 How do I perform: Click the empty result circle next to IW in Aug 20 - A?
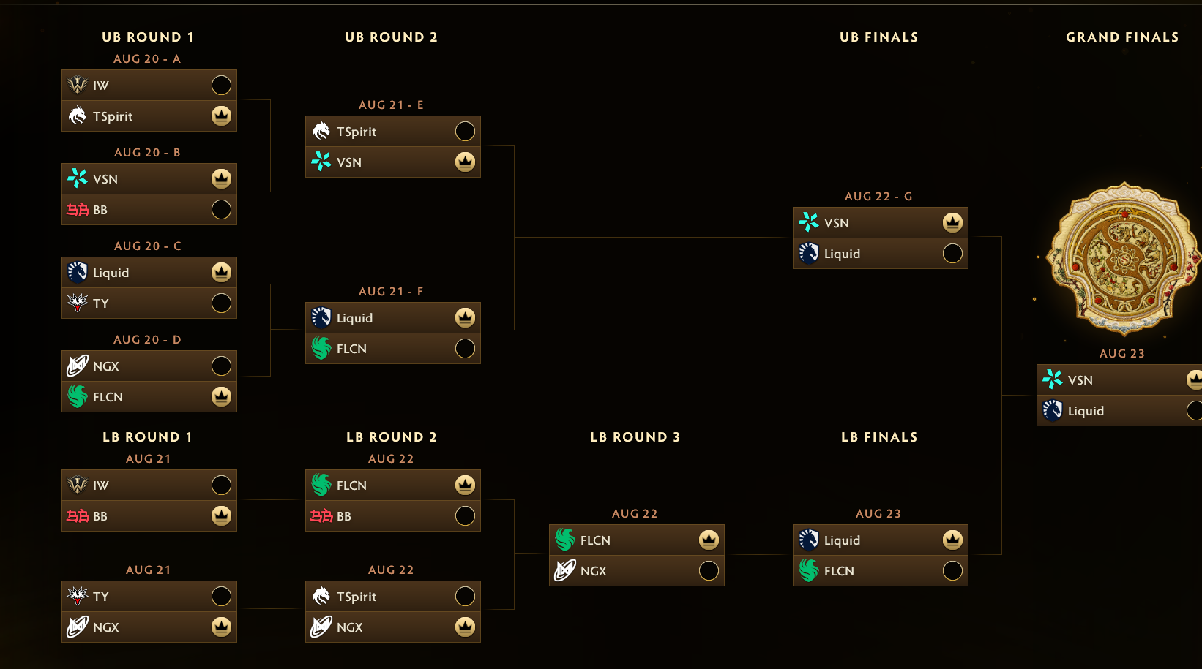tap(221, 86)
